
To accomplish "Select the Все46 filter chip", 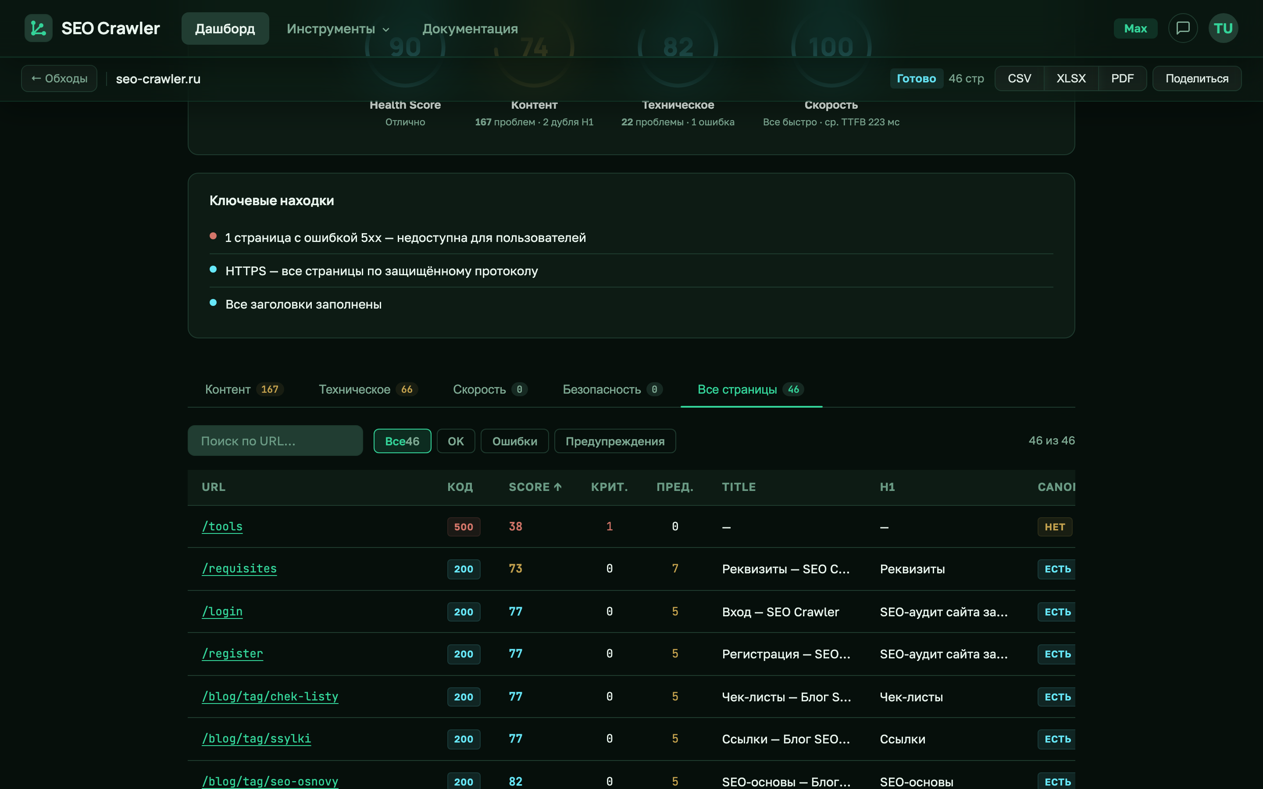I will click(x=402, y=441).
